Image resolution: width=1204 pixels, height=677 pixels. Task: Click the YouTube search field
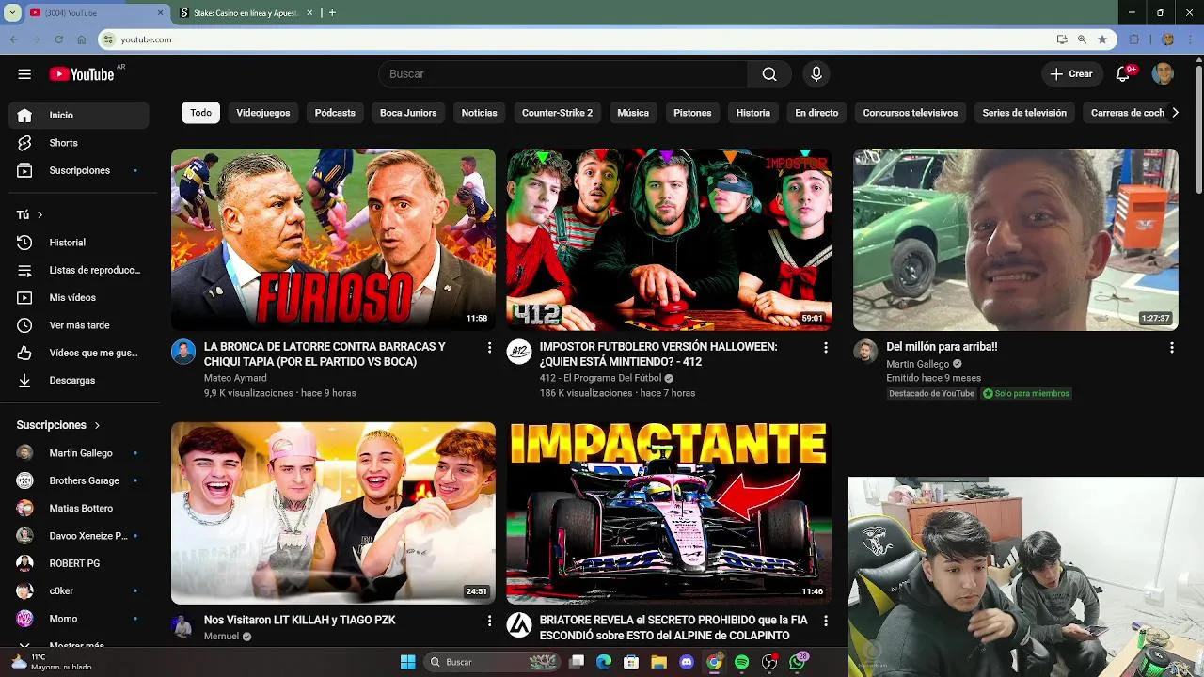[x=562, y=74]
